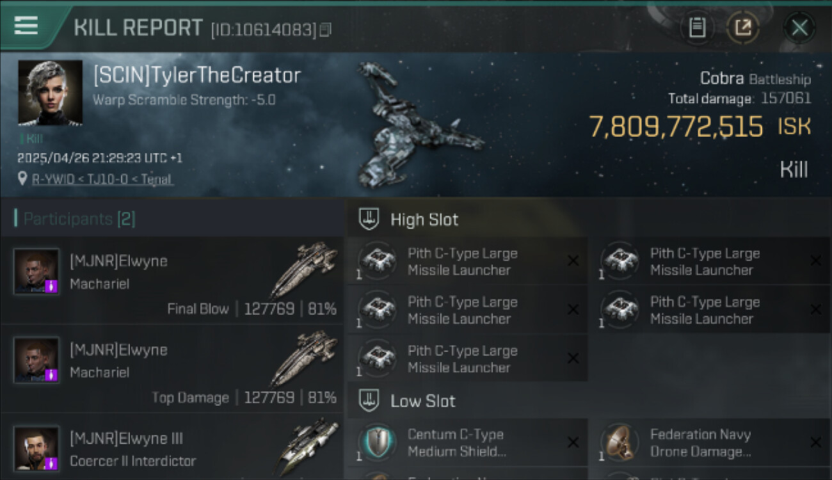Image resolution: width=832 pixels, height=480 pixels.
Task: Click the Participants section header
Action: (76, 219)
